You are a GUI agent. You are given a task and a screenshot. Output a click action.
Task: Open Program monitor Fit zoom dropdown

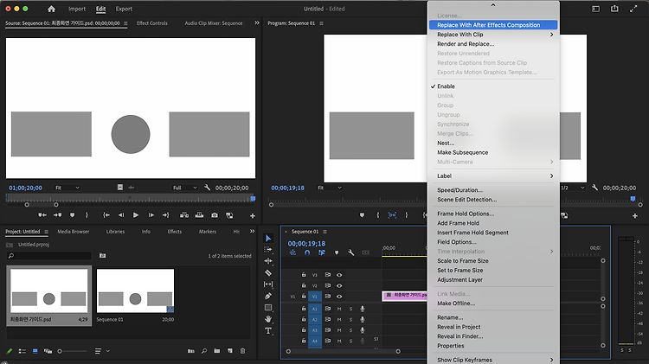point(330,188)
